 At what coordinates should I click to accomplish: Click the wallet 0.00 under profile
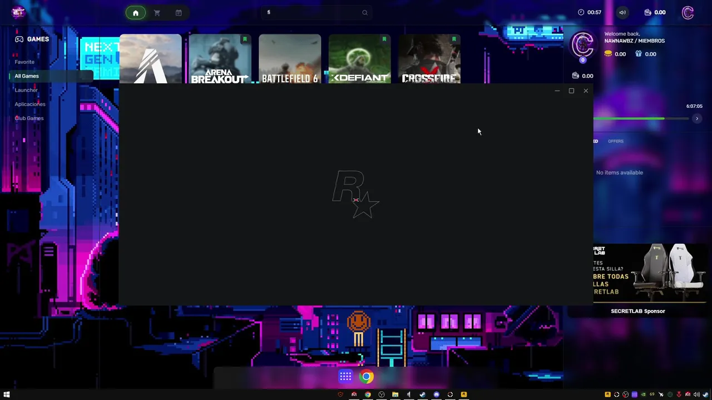click(582, 76)
